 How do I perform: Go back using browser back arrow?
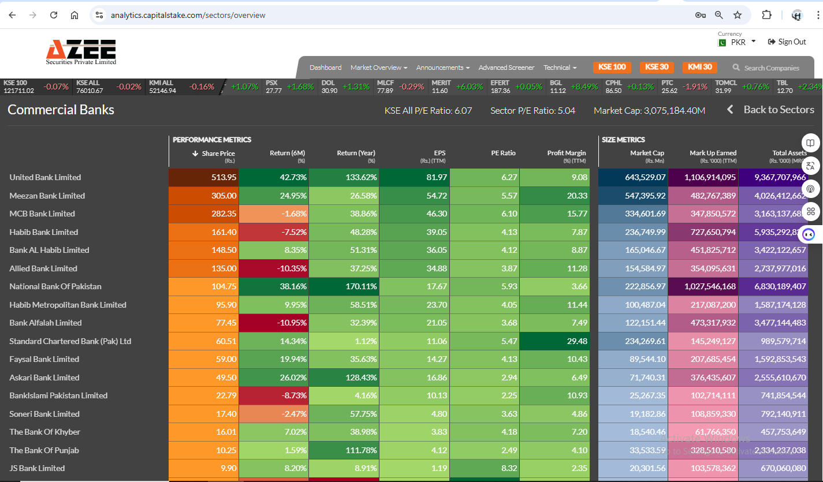click(x=12, y=15)
